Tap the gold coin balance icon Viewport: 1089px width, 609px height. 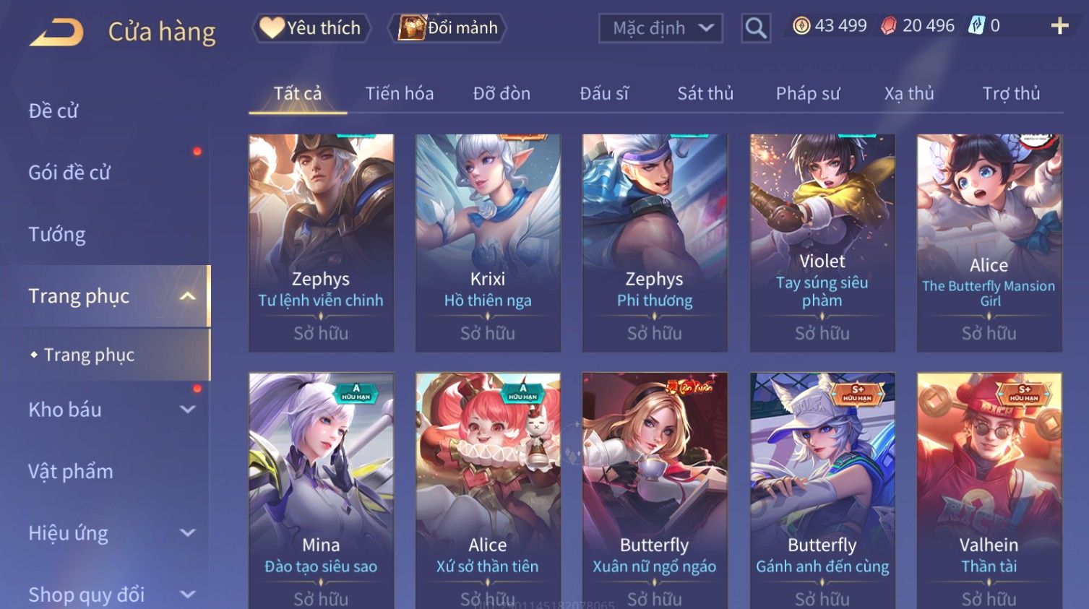[x=801, y=26]
